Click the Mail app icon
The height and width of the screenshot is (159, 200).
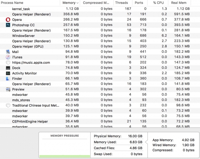(8, 52)
